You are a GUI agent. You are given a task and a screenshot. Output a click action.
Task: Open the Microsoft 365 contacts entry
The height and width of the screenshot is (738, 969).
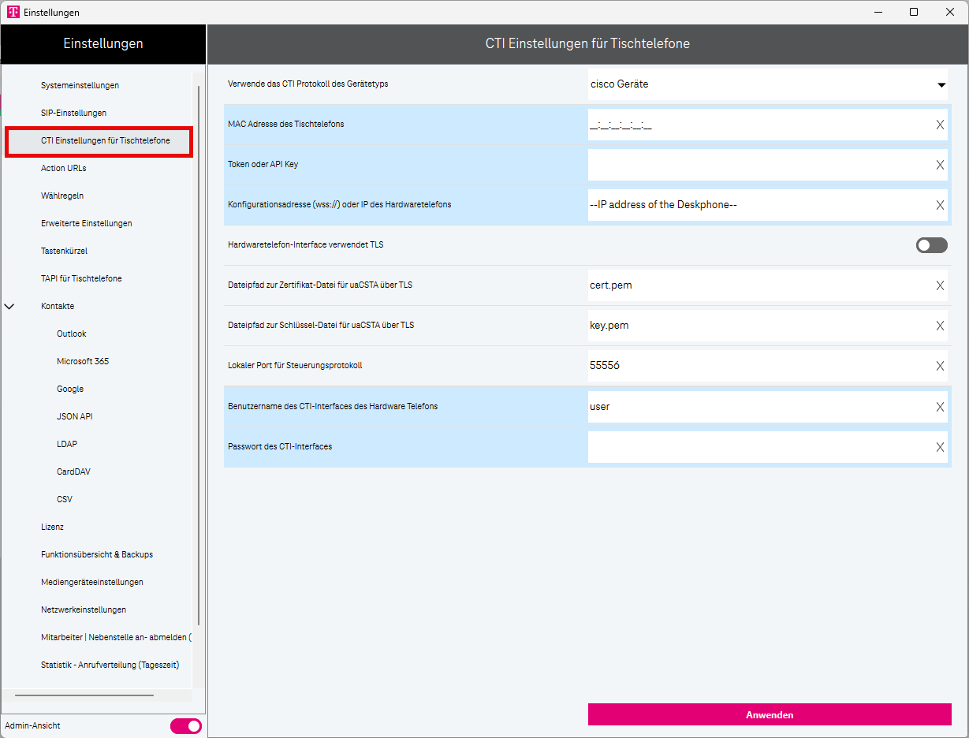tap(83, 361)
